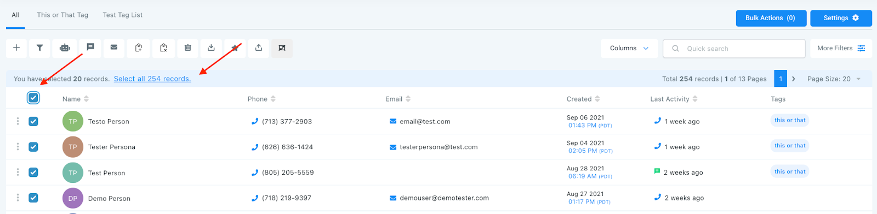The image size is (877, 214).
Task: Click 'this or that' tag on Testo Person
Action: 790,120
